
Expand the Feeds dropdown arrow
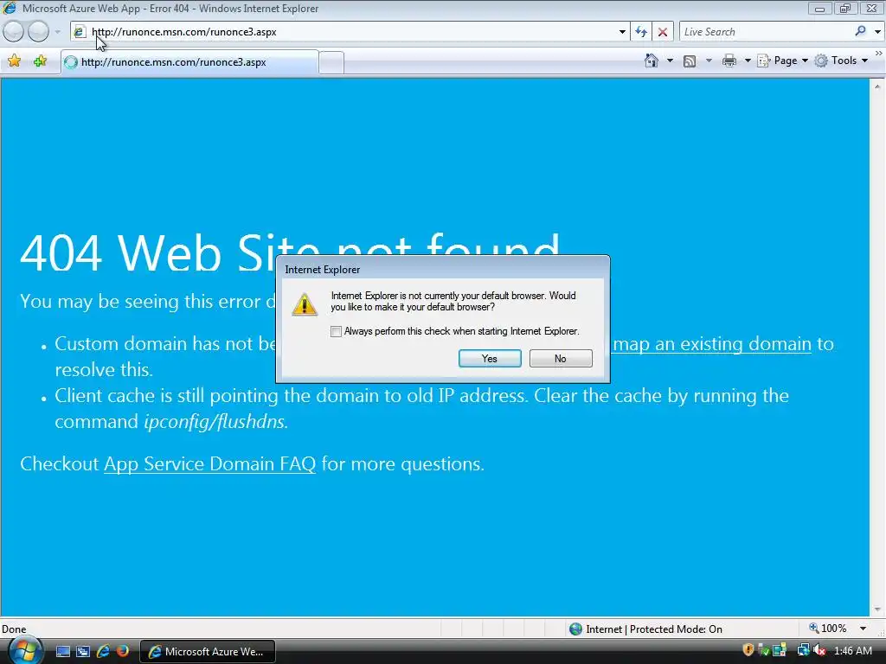[x=709, y=61]
